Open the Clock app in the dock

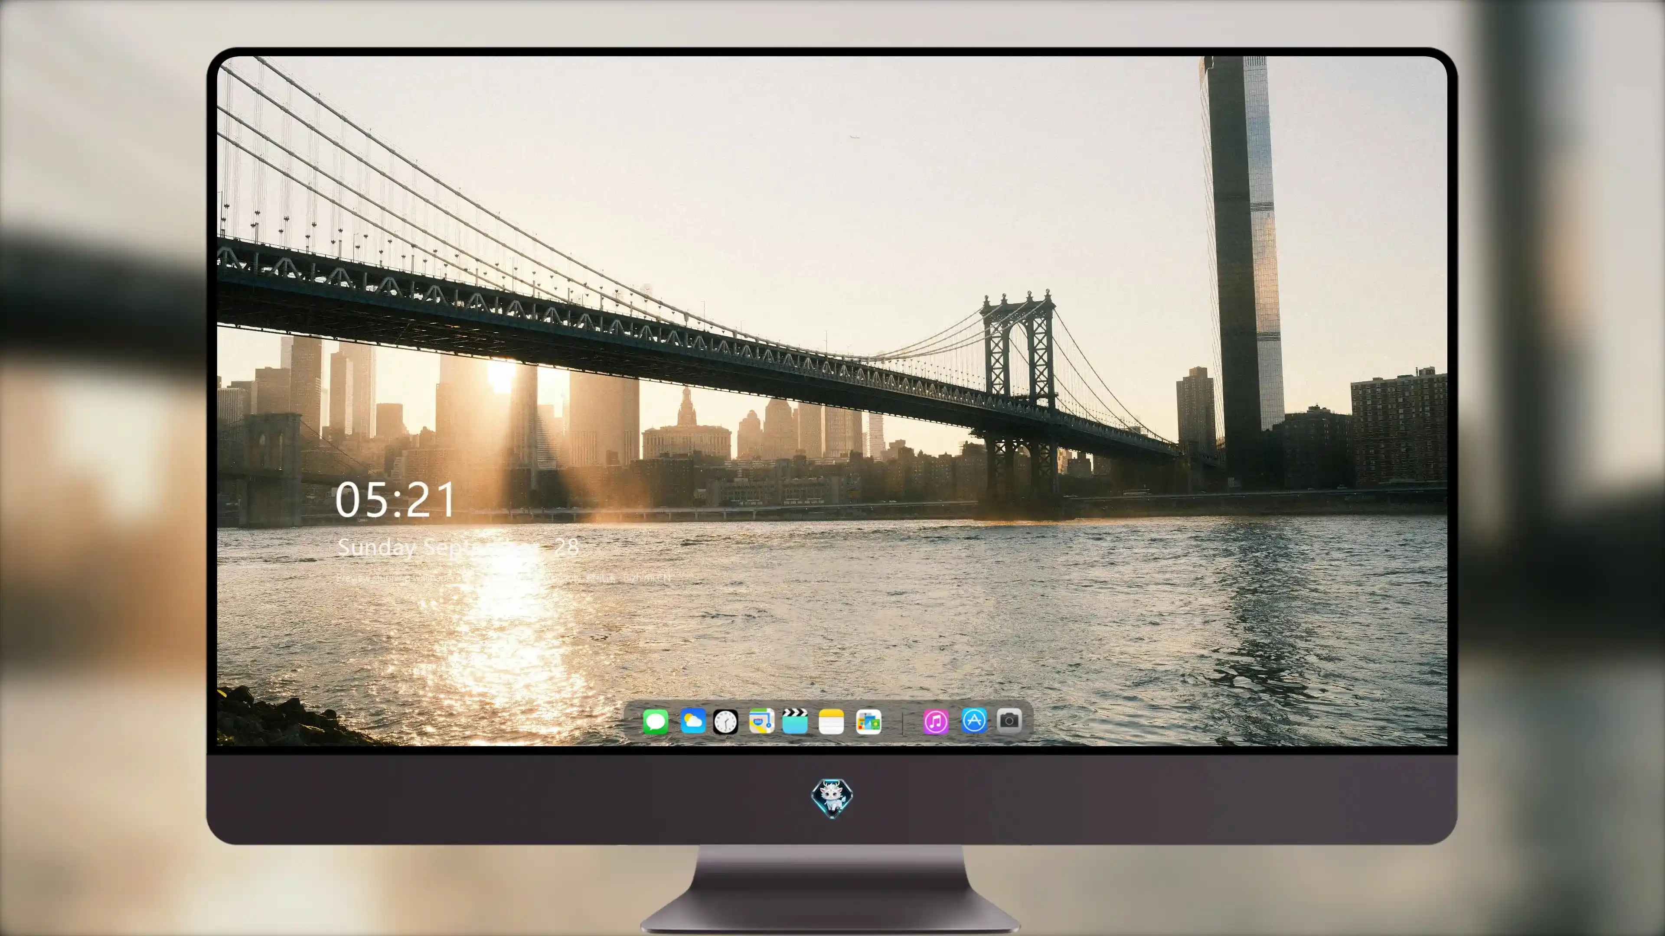[725, 721]
